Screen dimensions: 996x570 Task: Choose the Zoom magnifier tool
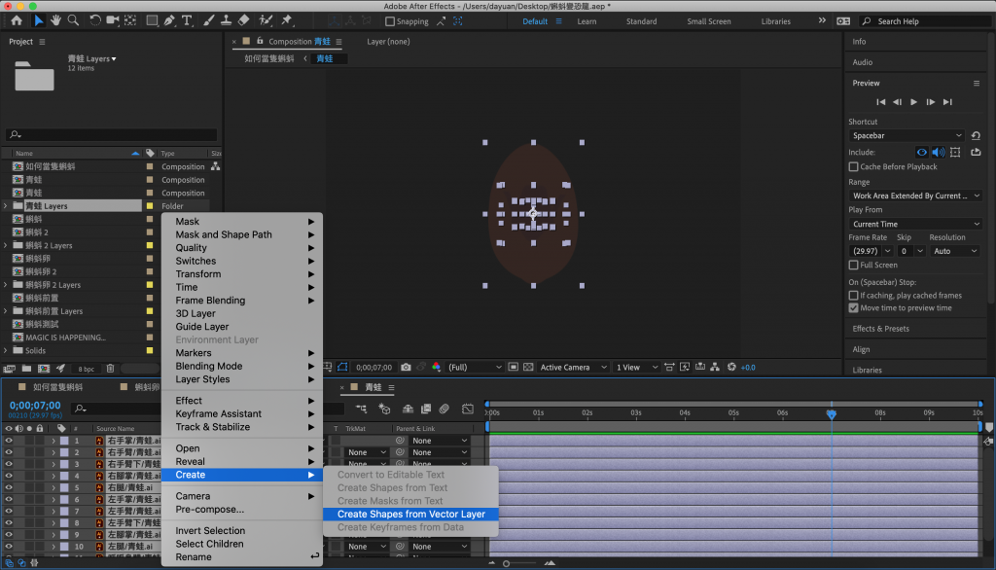tap(72, 20)
